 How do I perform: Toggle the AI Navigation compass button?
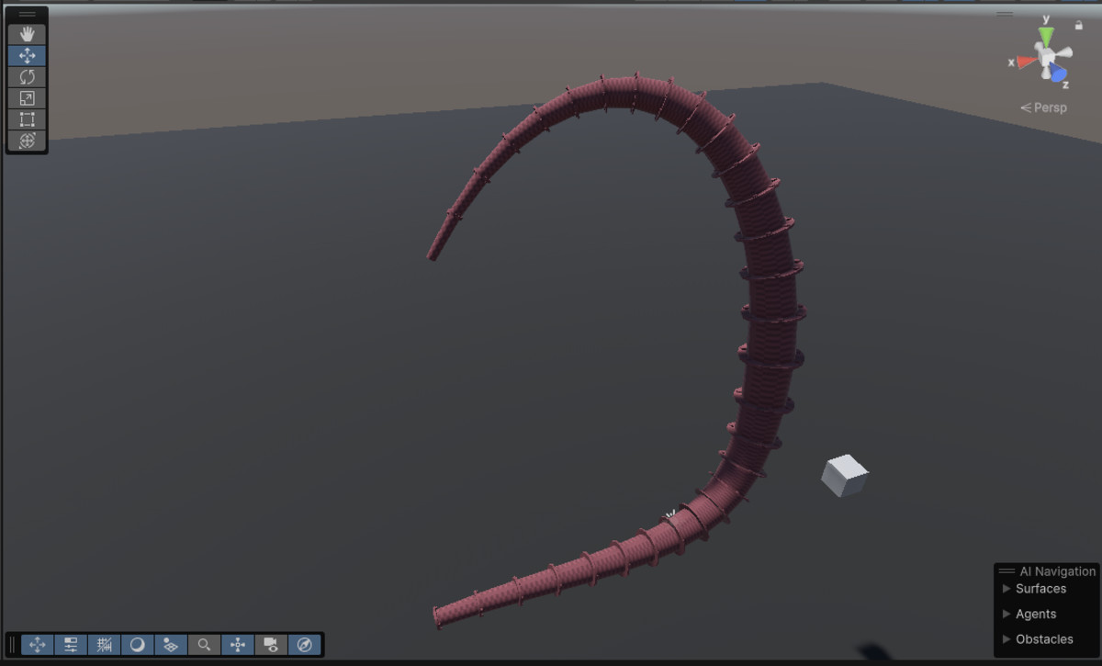pos(304,645)
